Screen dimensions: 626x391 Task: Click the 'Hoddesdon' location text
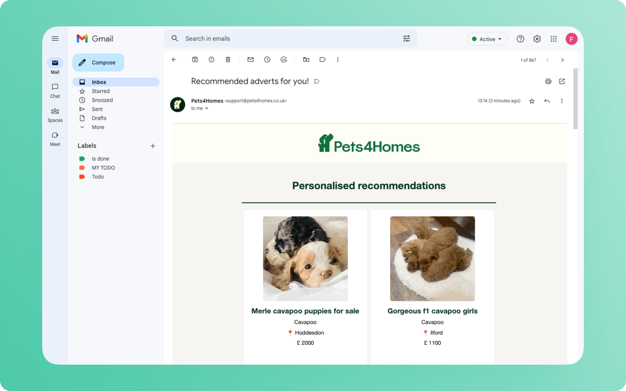[x=310, y=333]
